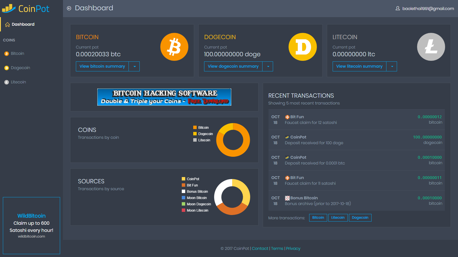Click the grey Litecoin legend swatch in Coins
The width and height of the screenshot is (458, 257).
tap(195, 140)
